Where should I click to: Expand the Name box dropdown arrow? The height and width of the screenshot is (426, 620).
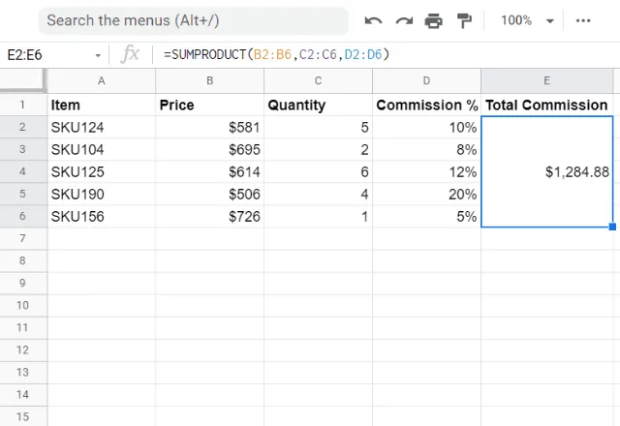coord(98,55)
